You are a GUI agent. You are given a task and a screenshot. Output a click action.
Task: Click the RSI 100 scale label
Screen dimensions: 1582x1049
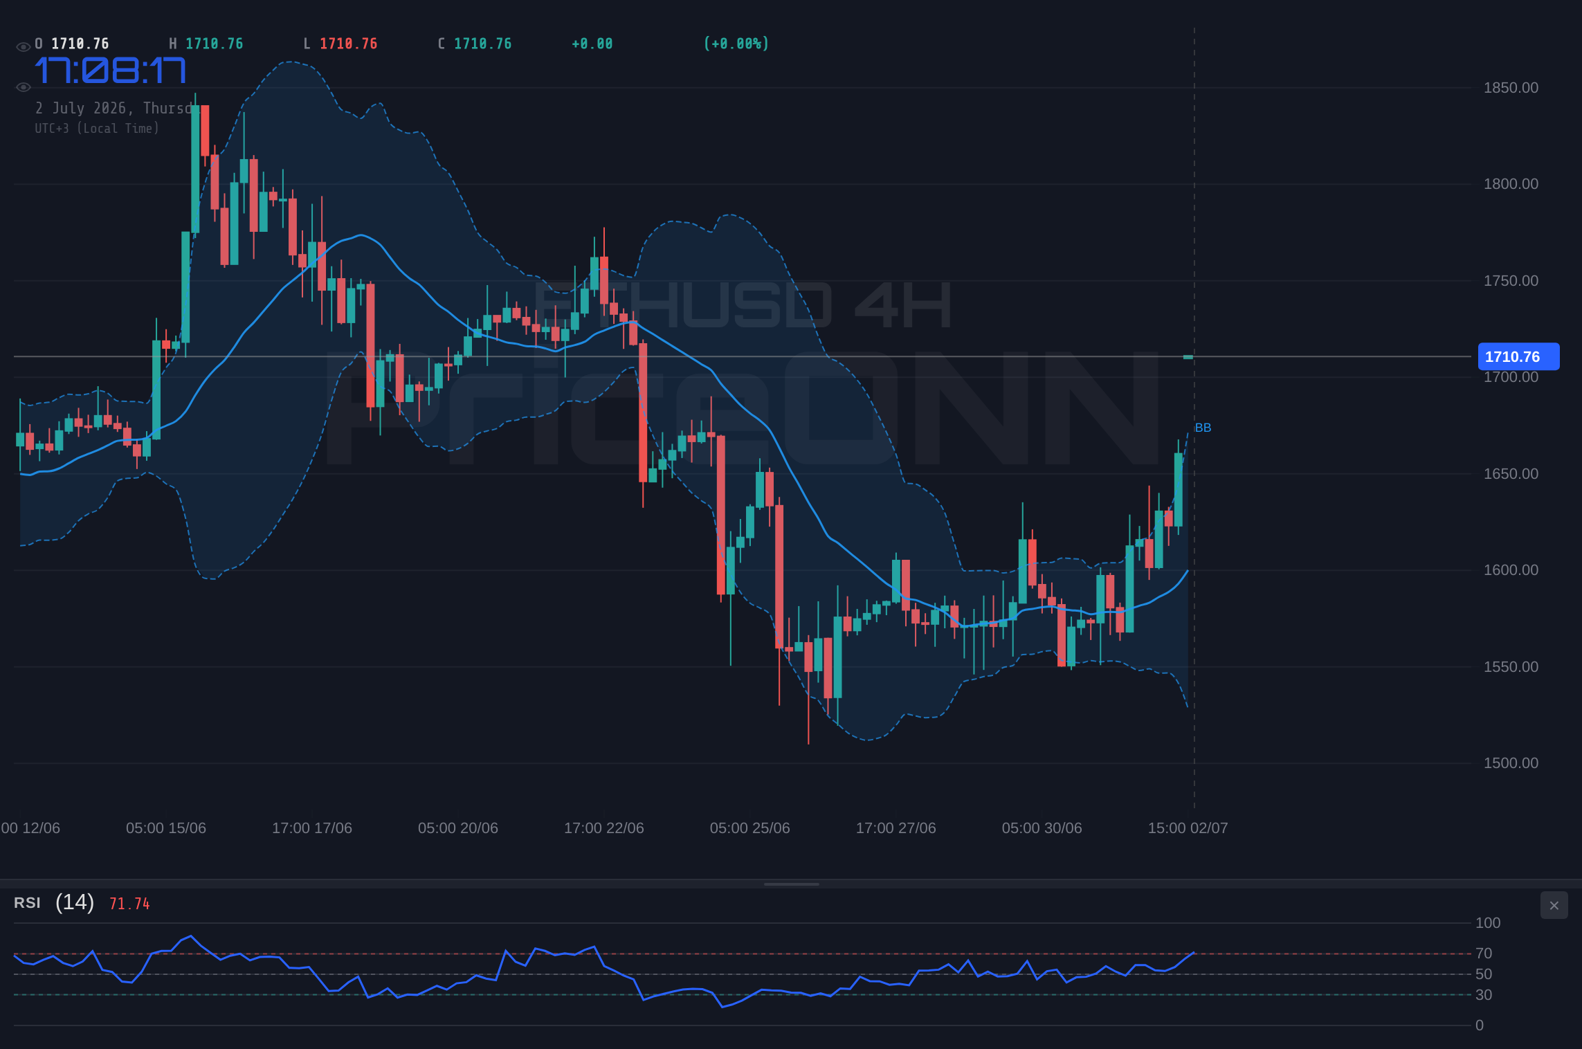1488,923
